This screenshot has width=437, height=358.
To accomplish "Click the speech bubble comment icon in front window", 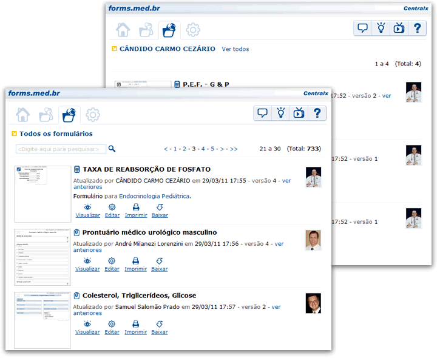I will [x=262, y=113].
